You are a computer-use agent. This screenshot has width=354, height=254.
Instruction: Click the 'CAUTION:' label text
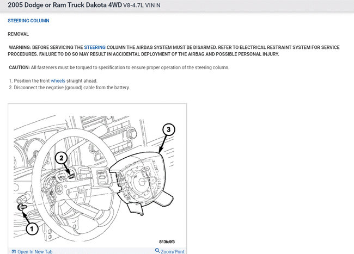pos(20,67)
